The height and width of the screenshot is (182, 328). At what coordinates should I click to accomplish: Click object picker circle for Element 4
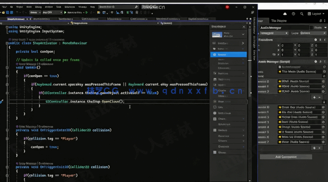pos(323,127)
